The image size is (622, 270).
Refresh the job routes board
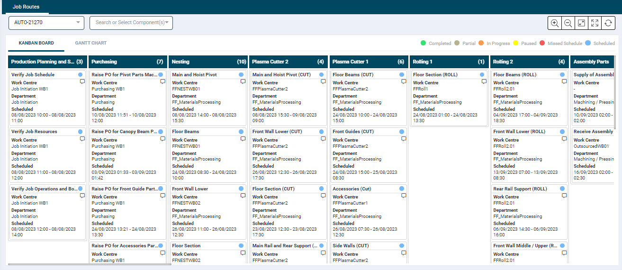coord(608,23)
